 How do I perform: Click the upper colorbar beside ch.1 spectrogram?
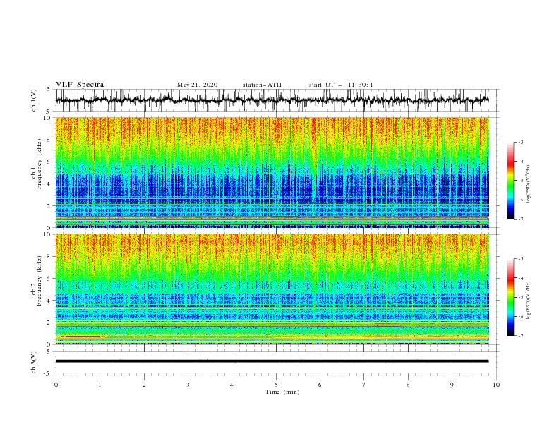pyautogui.click(x=510, y=181)
